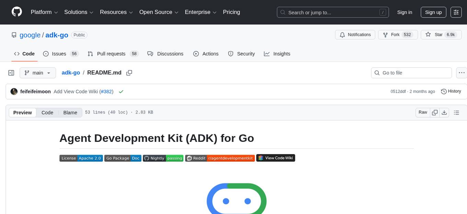
Task: Expand the Open Source menu
Action: tap(158, 12)
